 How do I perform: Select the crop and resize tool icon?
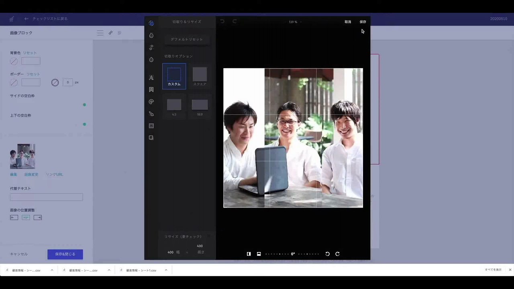pyautogui.click(x=151, y=23)
